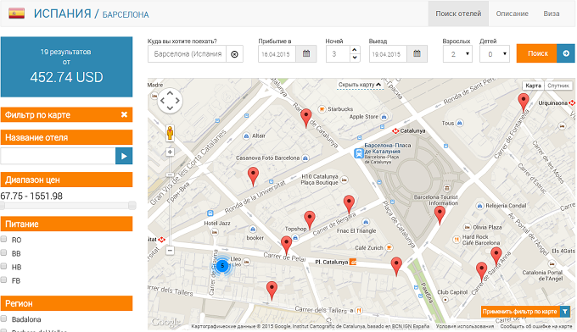Image resolution: width=577 pixels, height=332 pixels.
Task: Collapse the Питание filter header
Action: [x=66, y=224]
